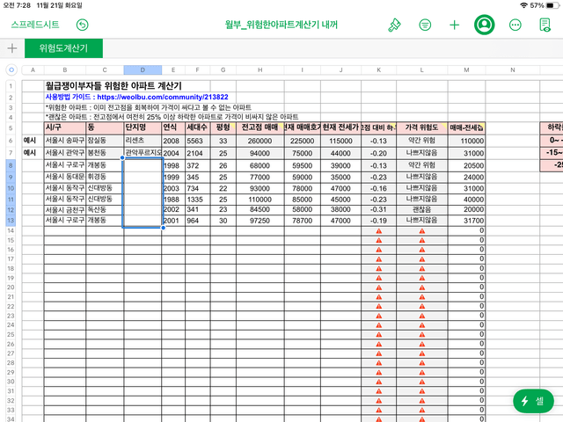Check the battery indicator icon
This screenshot has height=422, width=563.
coord(552,5)
